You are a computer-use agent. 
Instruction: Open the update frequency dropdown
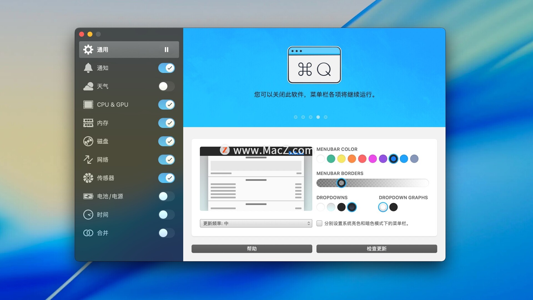click(256, 223)
